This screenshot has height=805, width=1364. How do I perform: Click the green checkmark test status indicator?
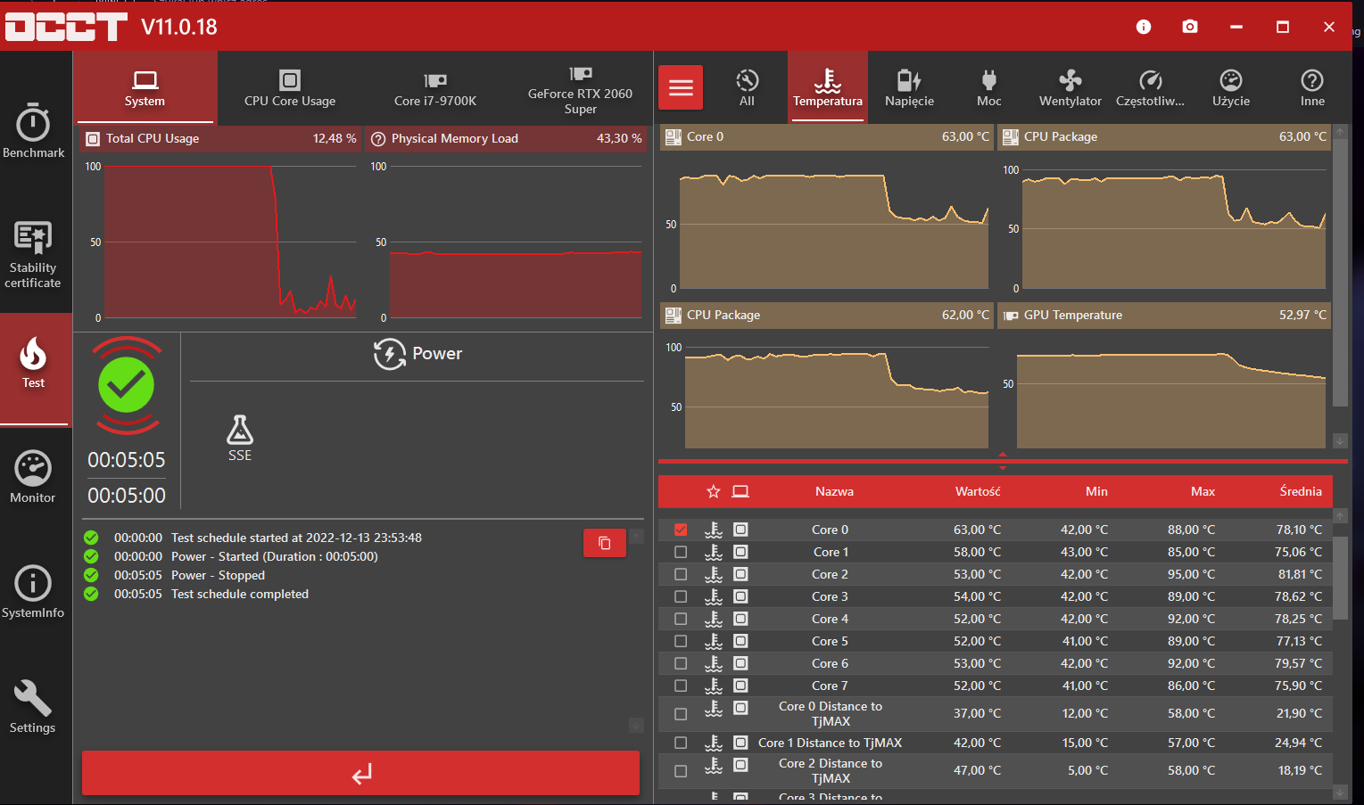tap(127, 385)
